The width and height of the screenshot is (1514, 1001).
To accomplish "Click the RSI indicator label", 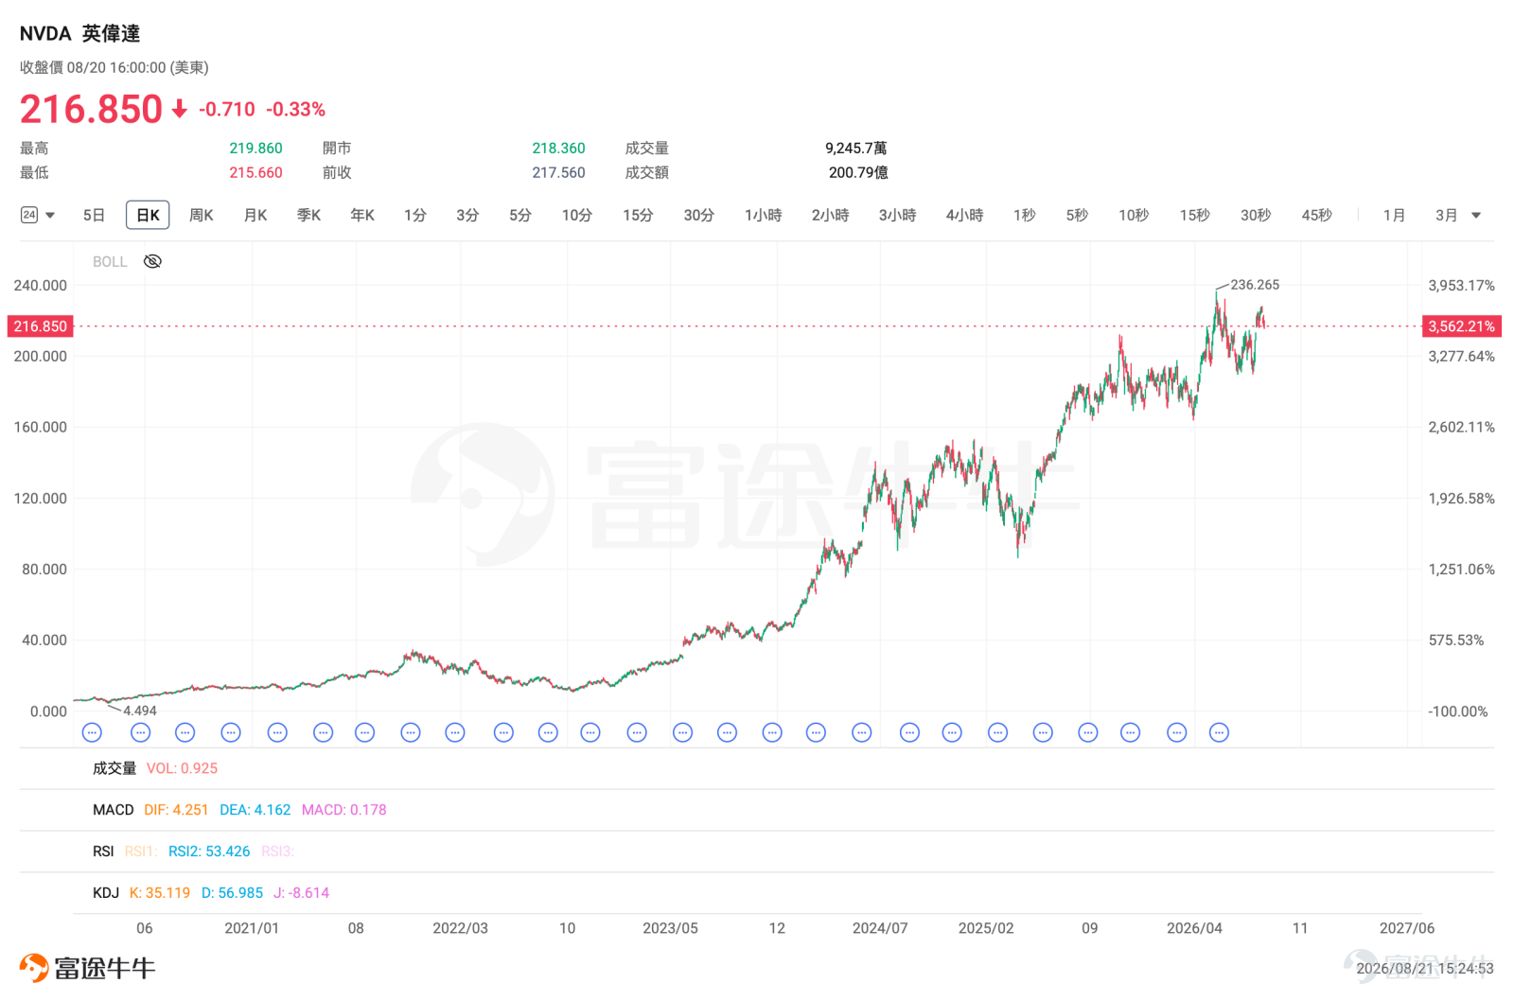I will point(103,852).
